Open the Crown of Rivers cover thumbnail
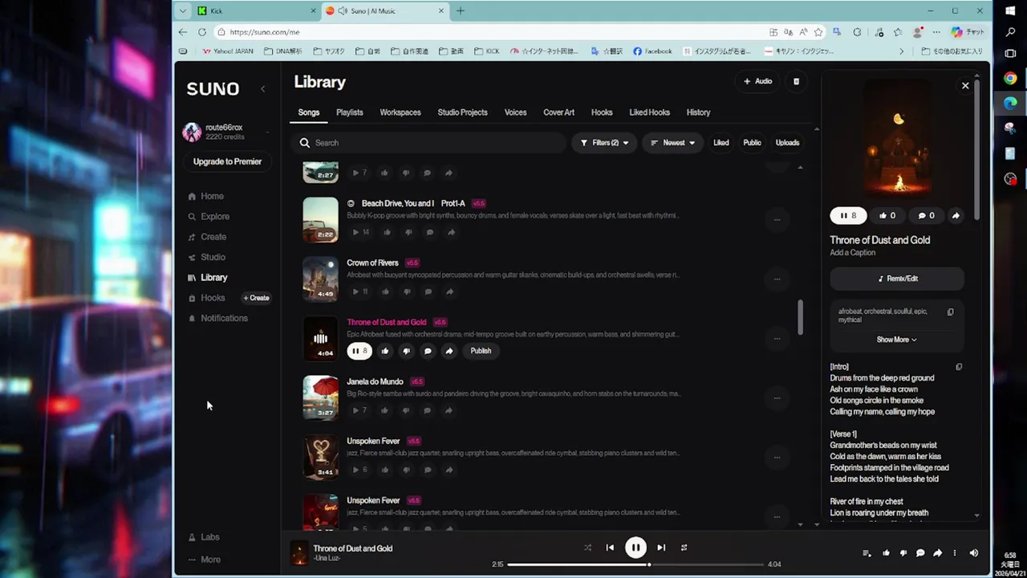Screen dimensions: 1027x578 point(320,279)
